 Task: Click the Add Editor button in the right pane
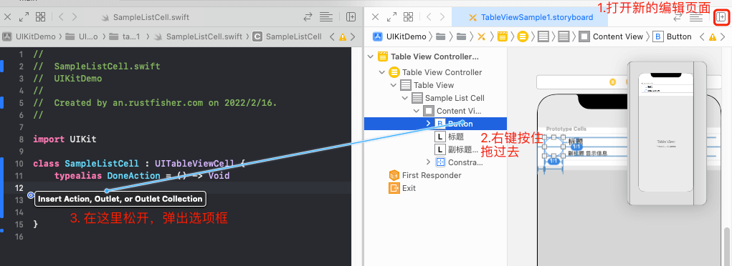721,18
